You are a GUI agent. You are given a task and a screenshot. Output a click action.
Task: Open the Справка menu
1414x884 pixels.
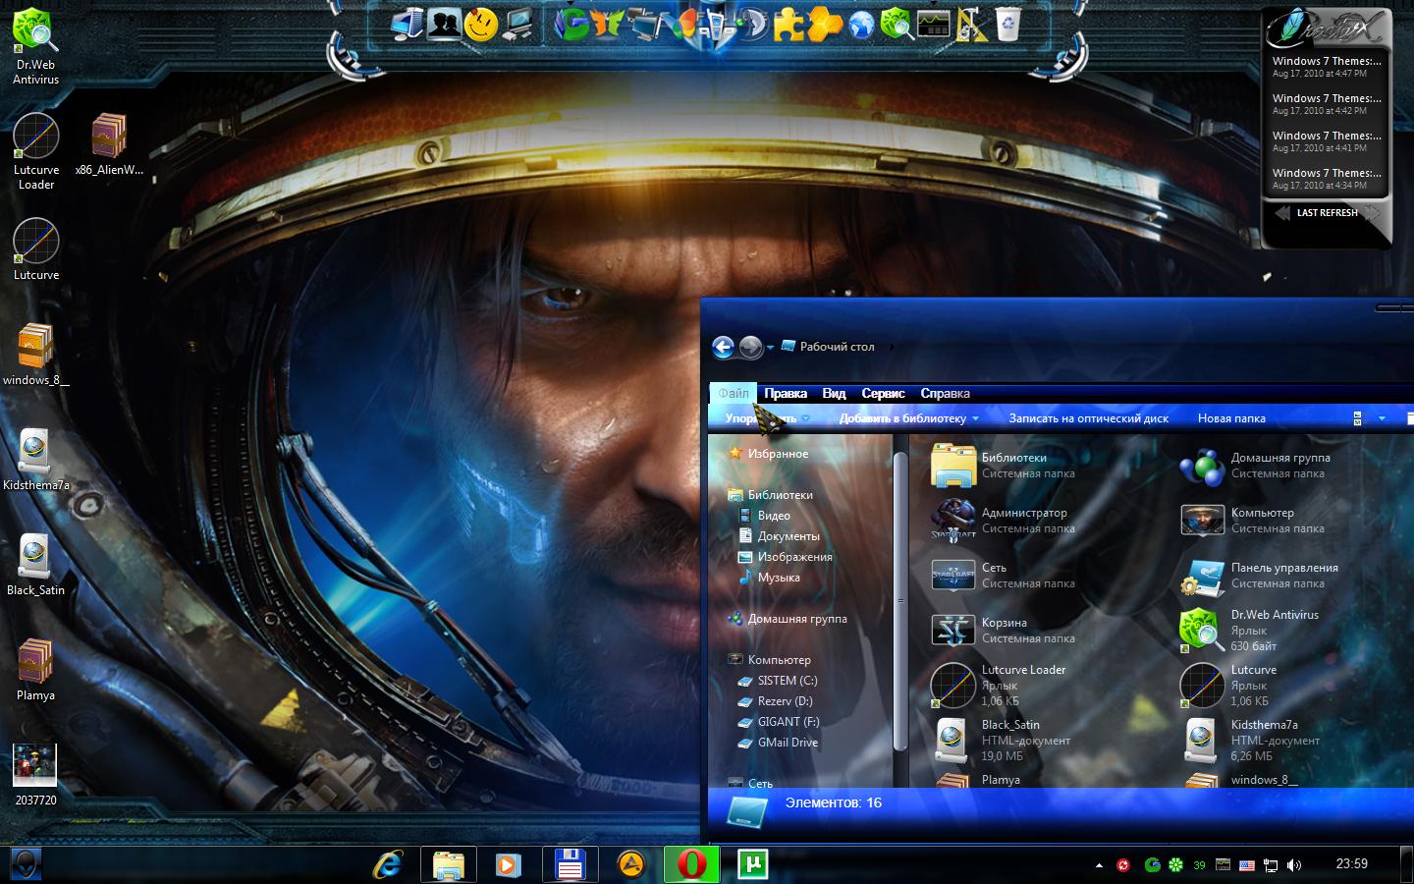(x=945, y=393)
